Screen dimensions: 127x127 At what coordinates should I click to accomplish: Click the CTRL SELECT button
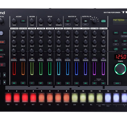(x=116, y=49)
